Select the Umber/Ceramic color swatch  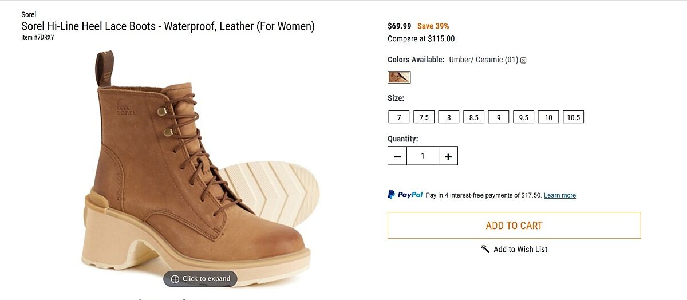click(x=399, y=77)
